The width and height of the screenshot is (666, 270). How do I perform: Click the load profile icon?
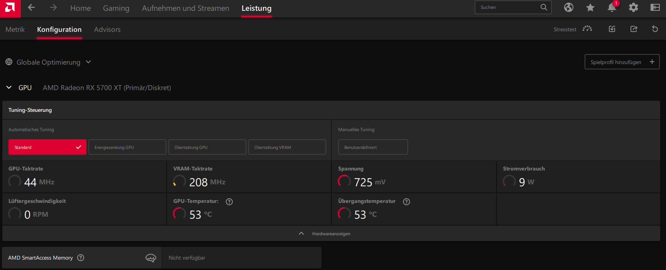612,29
